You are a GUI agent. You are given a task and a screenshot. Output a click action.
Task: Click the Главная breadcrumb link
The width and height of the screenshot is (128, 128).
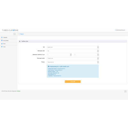pyautogui.click(x=22, y=34)
